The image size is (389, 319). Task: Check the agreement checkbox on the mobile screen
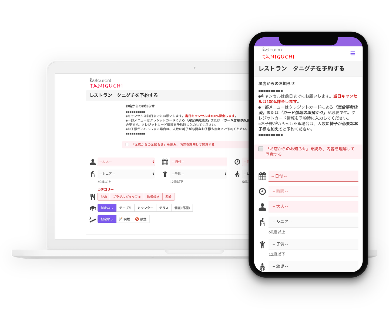point(261,148)
